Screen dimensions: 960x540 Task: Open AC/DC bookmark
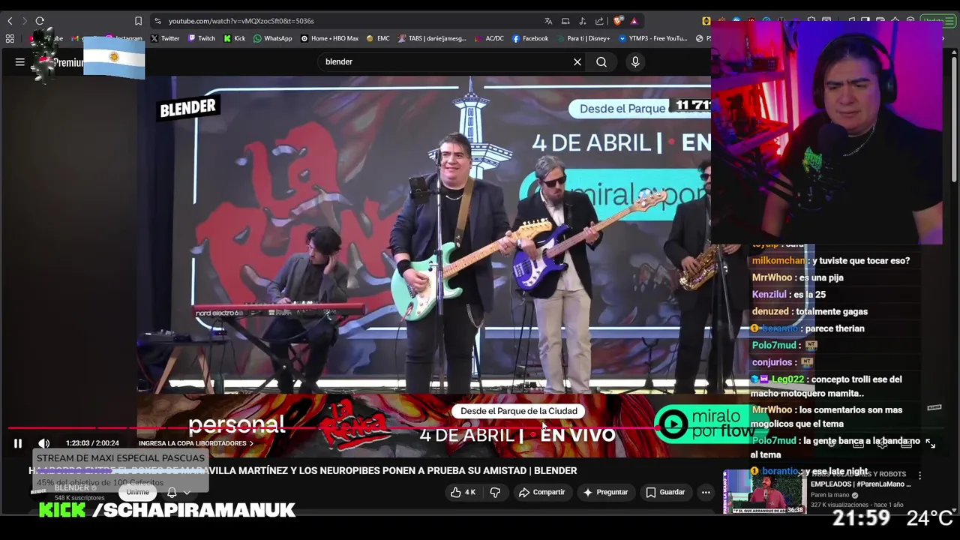pos(489,38)
